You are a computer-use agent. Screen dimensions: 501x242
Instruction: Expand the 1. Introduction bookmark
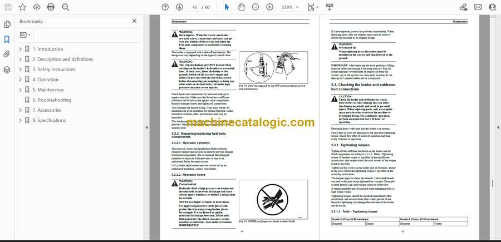point(21,49)
